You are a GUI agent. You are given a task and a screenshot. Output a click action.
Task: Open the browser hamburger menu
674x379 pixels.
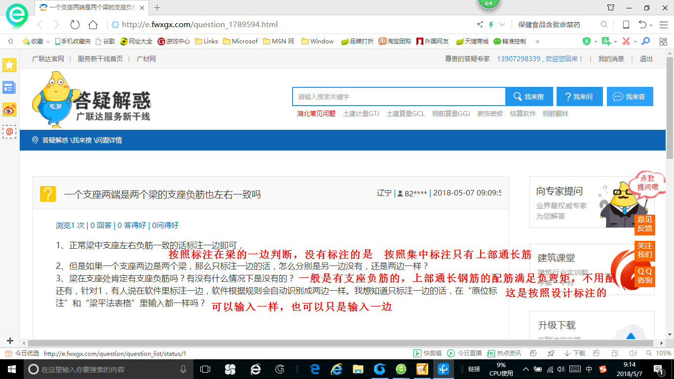click(663, 25)
